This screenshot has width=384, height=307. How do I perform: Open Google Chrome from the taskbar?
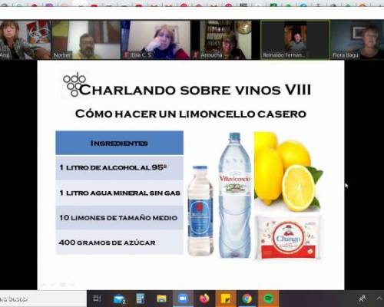[x=247, y=299]
